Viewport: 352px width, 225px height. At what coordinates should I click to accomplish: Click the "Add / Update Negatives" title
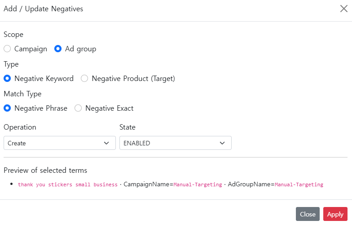pyautogui.click(x=43, y=9)
